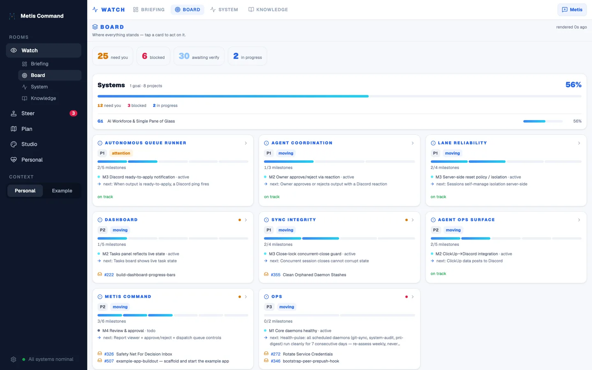The image size is (592, 370).
Task: Click the Board target icon in sidebar
Action: (x=25, y=75)
